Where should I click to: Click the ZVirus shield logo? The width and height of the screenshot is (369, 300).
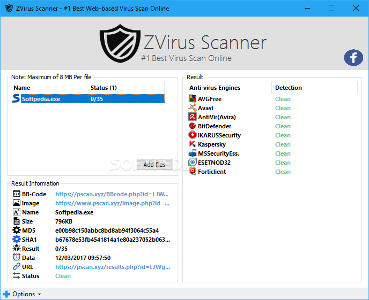[x=120, y=43]
